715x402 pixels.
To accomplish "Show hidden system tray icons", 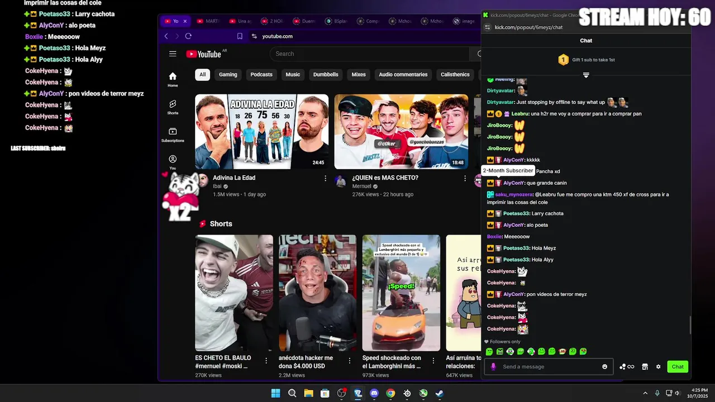I will tap(645, 393).
